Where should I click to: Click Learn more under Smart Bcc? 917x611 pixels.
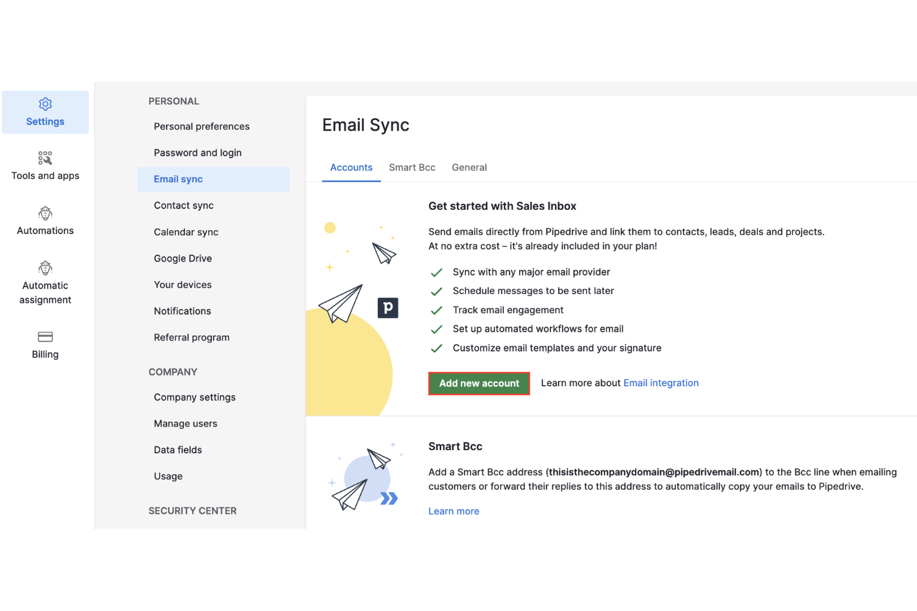click(454, 511)
